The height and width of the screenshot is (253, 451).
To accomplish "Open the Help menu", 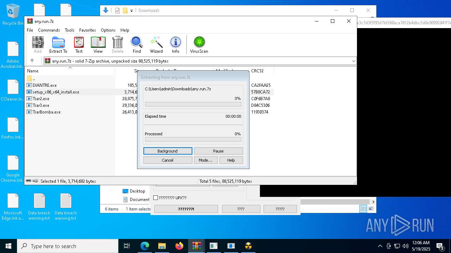I will pyautogui.click(x=125, y=30).
